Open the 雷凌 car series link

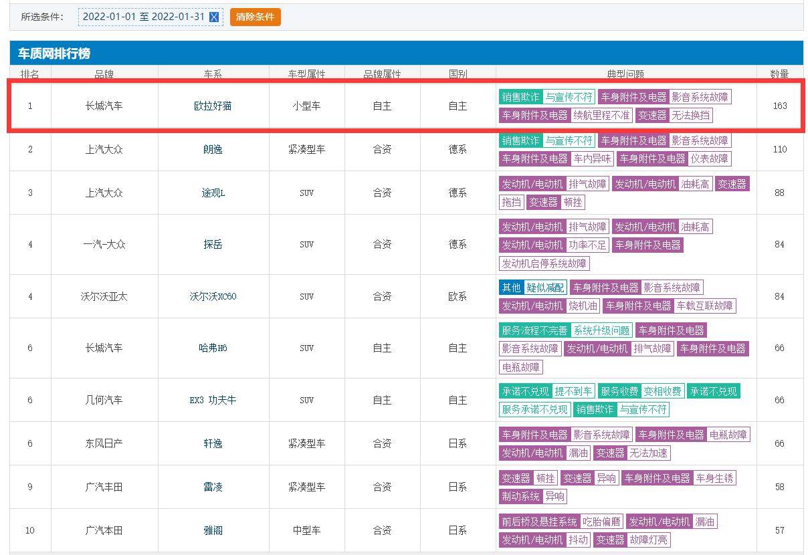[213, 487]
